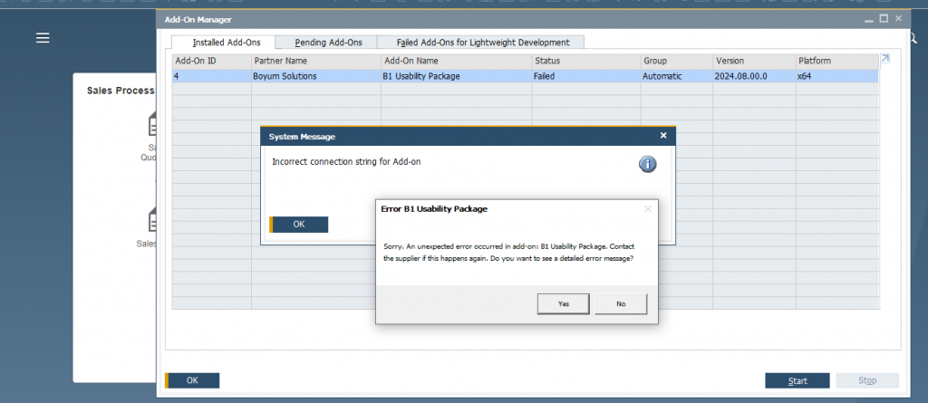Choose No in the error dialog
928x403 pixels.
[x=621, y=303]
